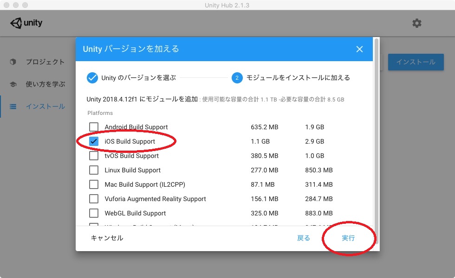Screen dimensions: 455x278
Task: Click the 380.5 MB tvOS download size
Action: pos(264,156)
